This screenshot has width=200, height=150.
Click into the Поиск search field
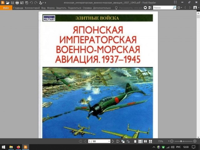[163, 8]
